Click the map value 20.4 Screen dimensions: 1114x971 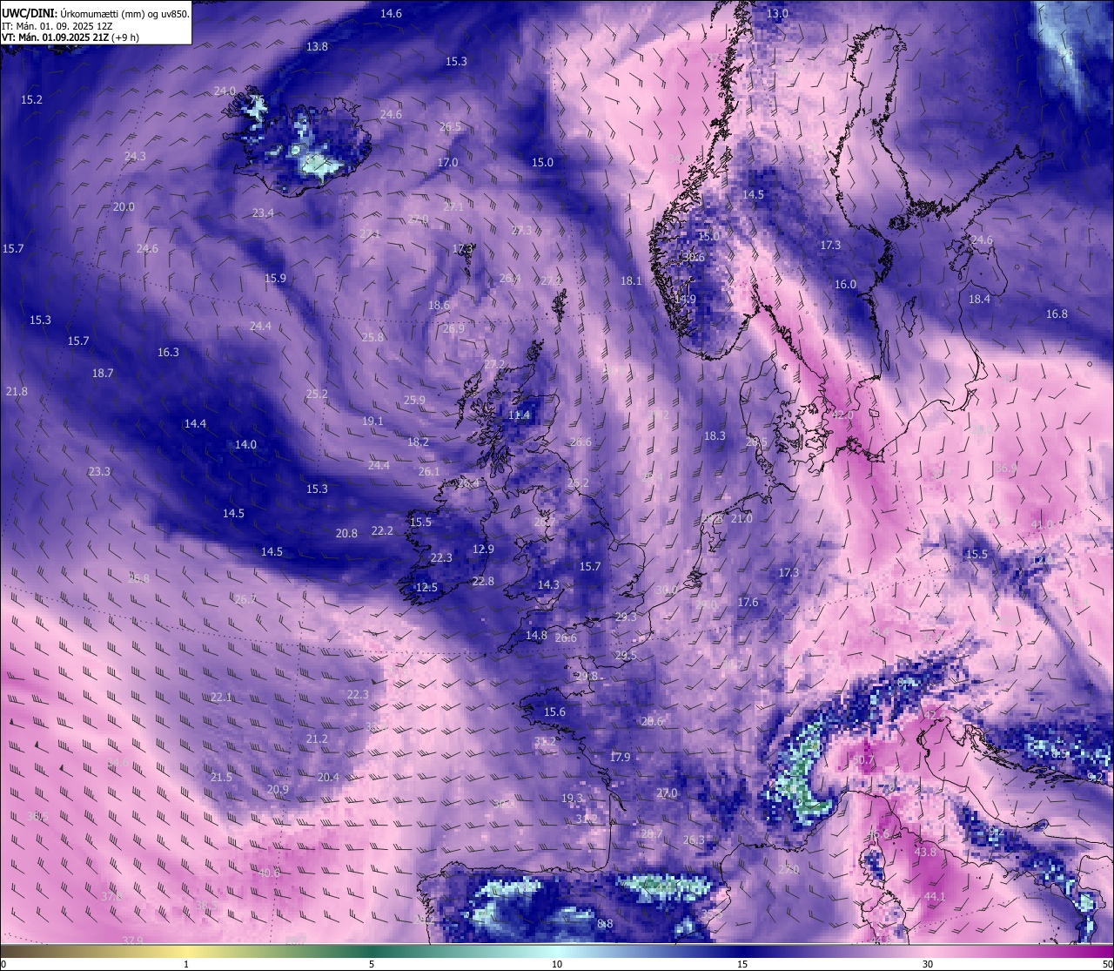[328, 777]
